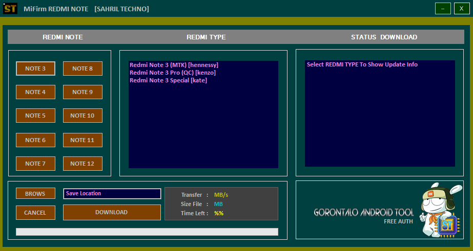Click the NOTE 11 button
The height and width of the screenshot is (251, 473).
83,140
